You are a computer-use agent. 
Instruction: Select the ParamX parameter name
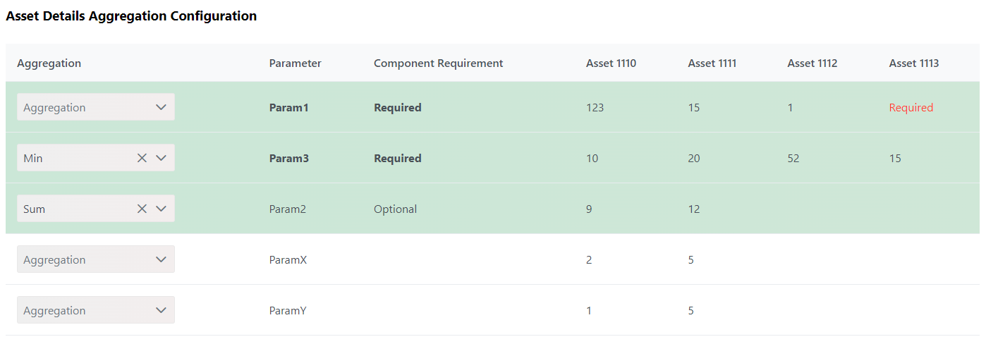[x=288, y=260]
